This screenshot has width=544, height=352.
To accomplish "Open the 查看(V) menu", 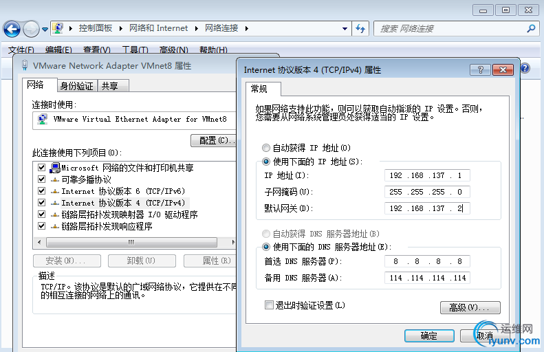I will [x=97, y=50].
